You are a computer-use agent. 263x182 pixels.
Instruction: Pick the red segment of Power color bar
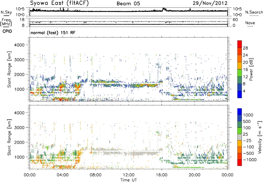tap(240, 44)
